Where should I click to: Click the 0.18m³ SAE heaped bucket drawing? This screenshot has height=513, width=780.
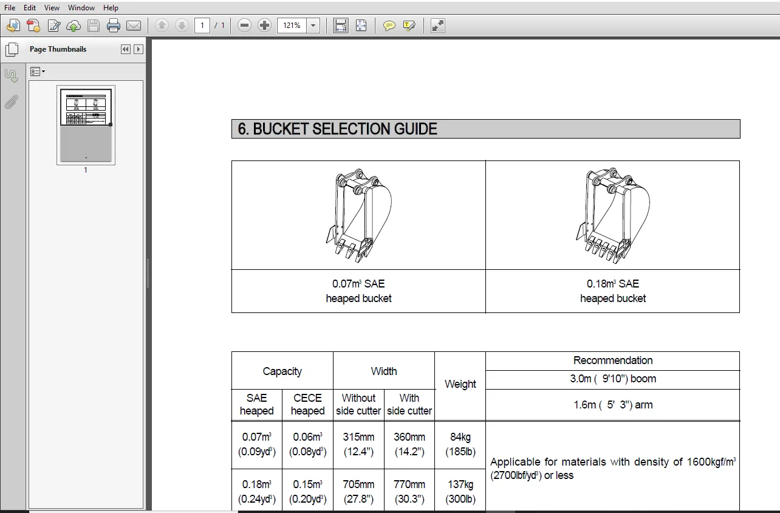tap(612, 215)
